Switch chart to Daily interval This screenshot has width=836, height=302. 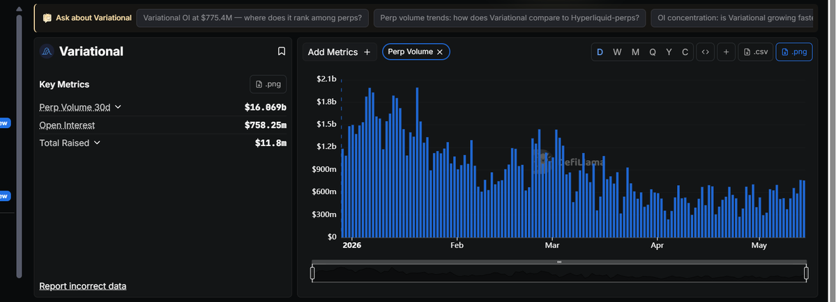click(x=600, y=51)
